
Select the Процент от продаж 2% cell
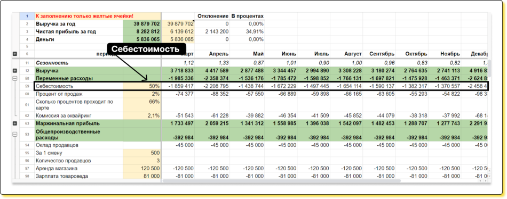coord(141,94)
